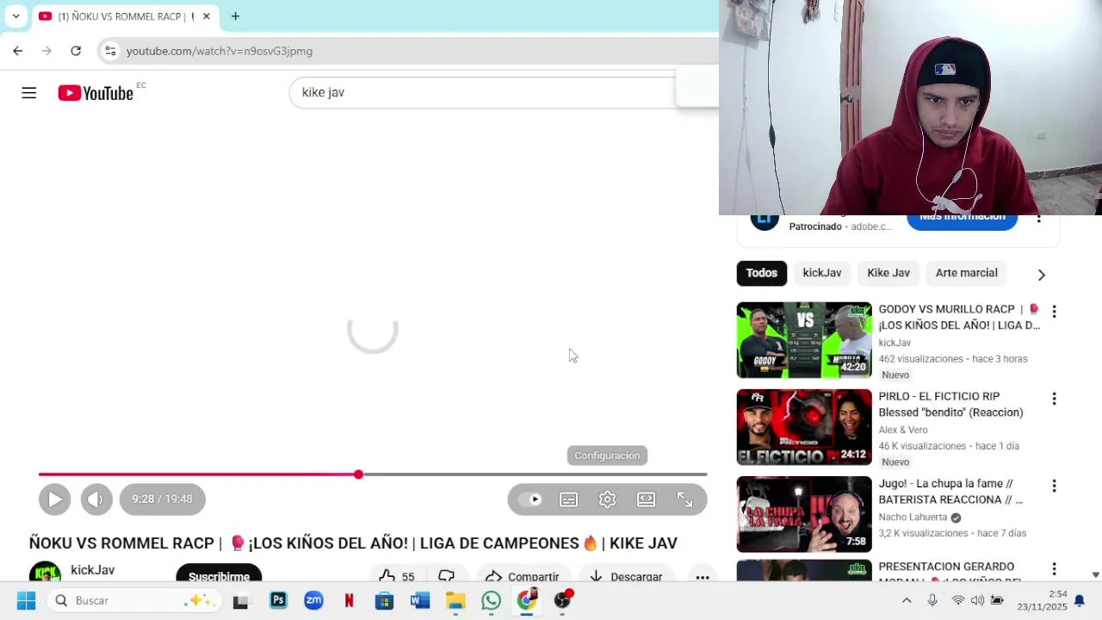Mute the video volume
The width and height of the screenshot is (1102, 620).
click(x=96, y=499)
